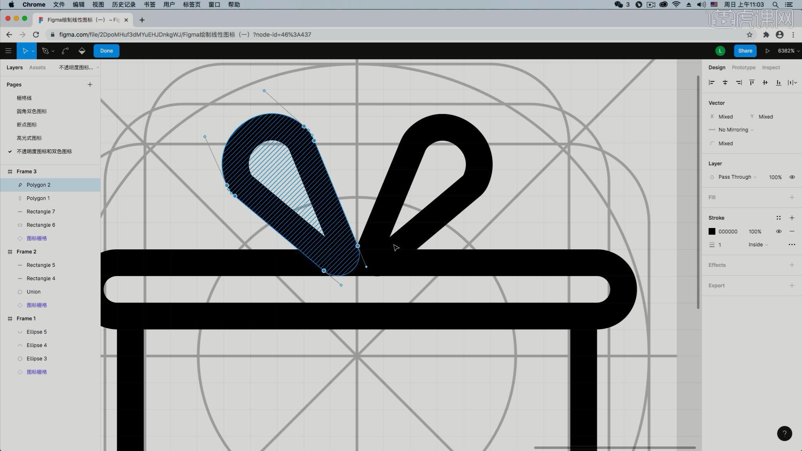The image size is (802, 451).
Task: Switch to the Inspect tab
Action: 771,68
